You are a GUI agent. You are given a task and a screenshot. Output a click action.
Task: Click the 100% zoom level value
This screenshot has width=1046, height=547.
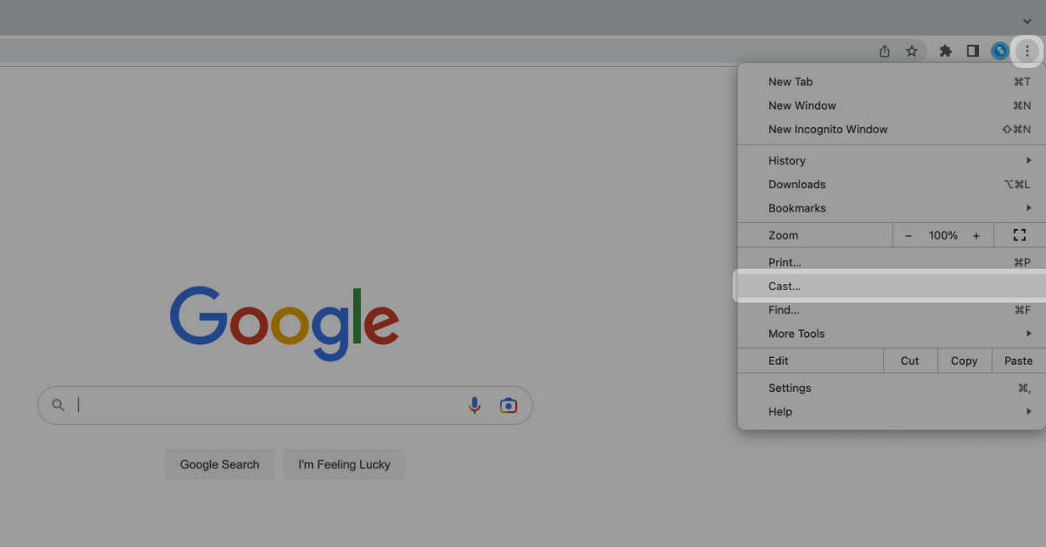tap(943, 235)
